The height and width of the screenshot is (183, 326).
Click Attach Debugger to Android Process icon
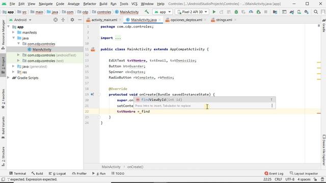258,12
